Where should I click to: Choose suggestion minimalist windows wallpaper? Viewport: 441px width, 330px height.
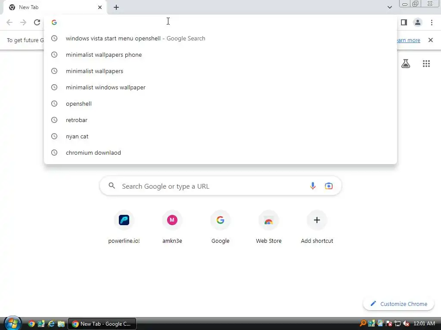[x=220, y=87]
